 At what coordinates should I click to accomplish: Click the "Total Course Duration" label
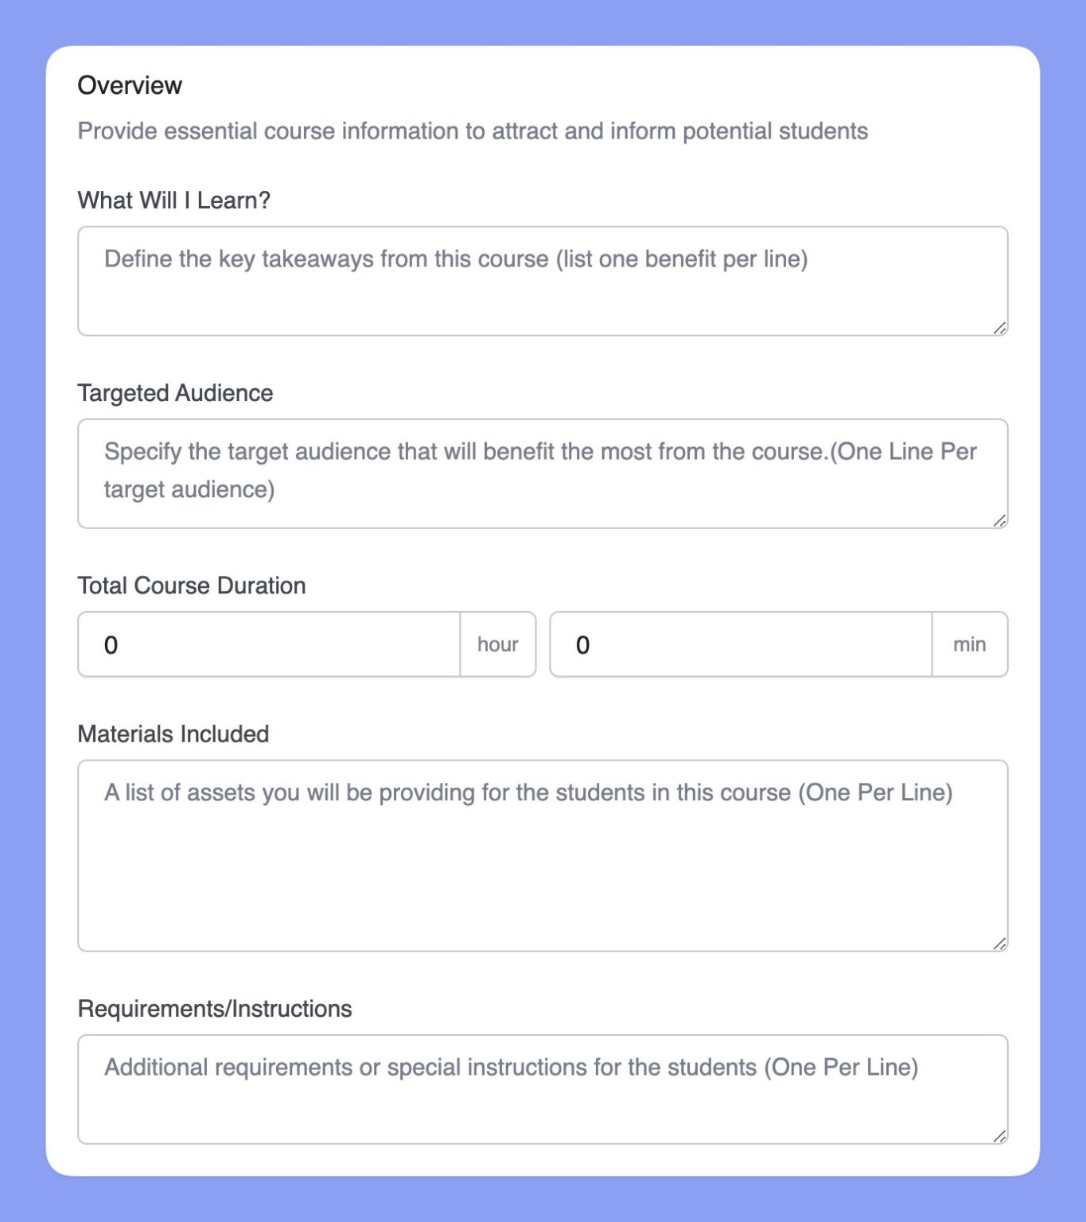pyautogui.click(x=191, y=586)
